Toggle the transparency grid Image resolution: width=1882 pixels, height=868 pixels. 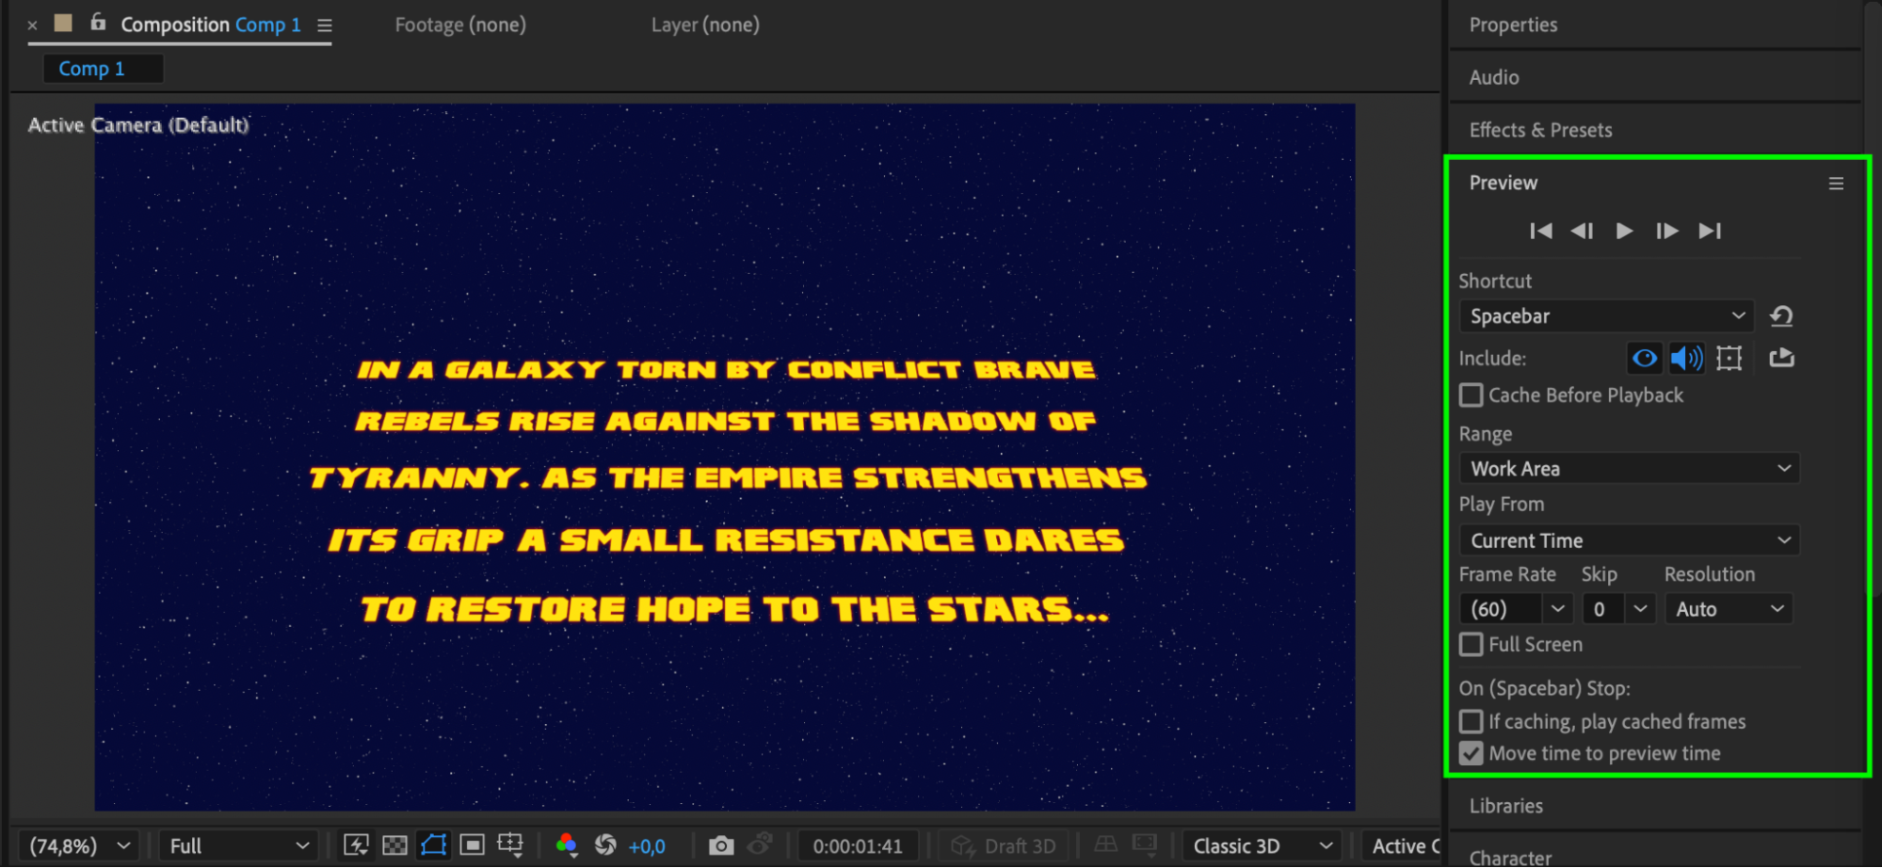(x=394, y=845)
